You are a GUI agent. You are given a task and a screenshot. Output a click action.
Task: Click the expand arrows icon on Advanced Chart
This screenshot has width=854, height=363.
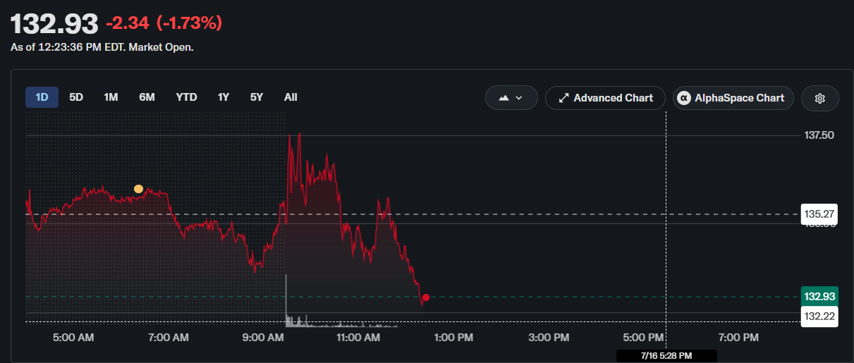[x=563, y=98]
